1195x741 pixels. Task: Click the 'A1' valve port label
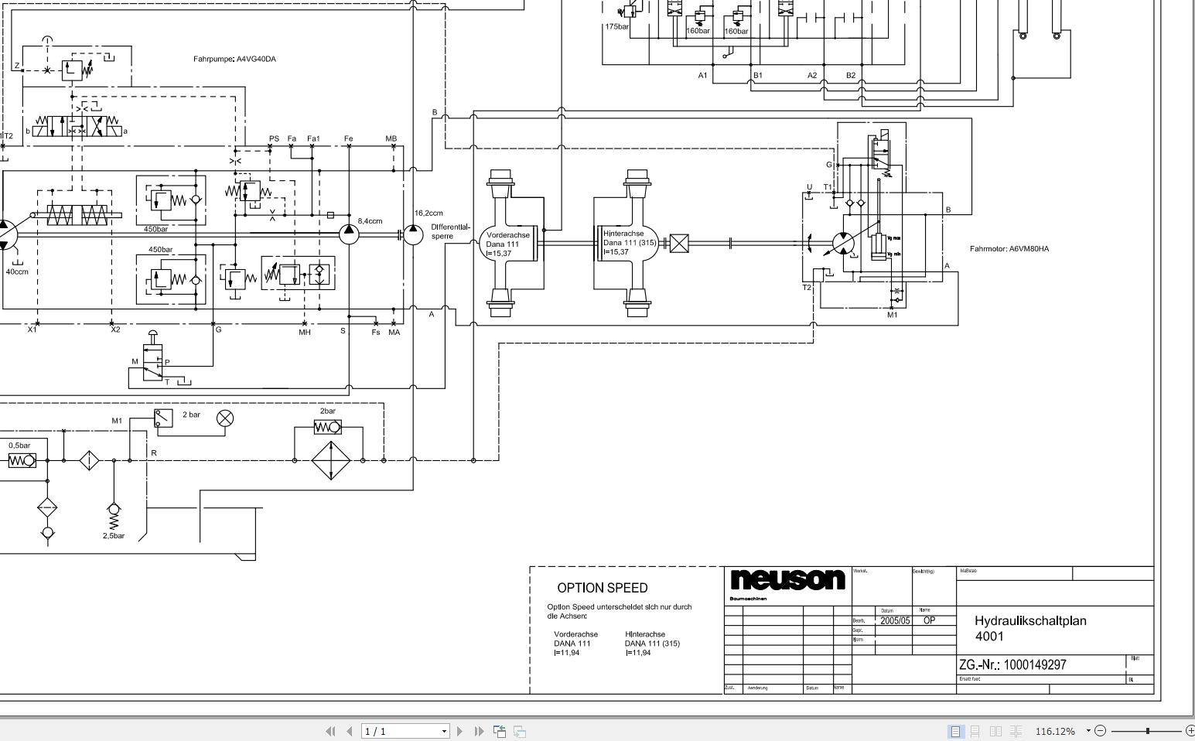[x=702, y=75]
